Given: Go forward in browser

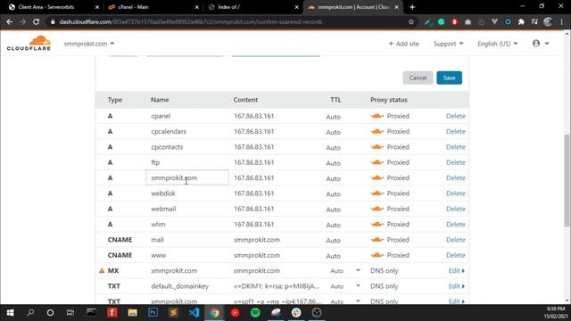Looking at the screenshot, I should 22,21.
